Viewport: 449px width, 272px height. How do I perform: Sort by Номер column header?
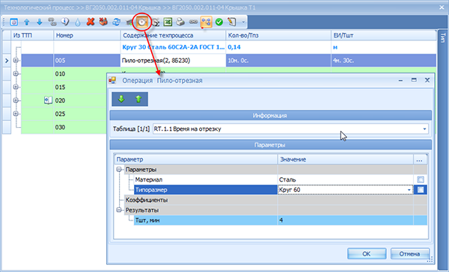coord(87,35)
